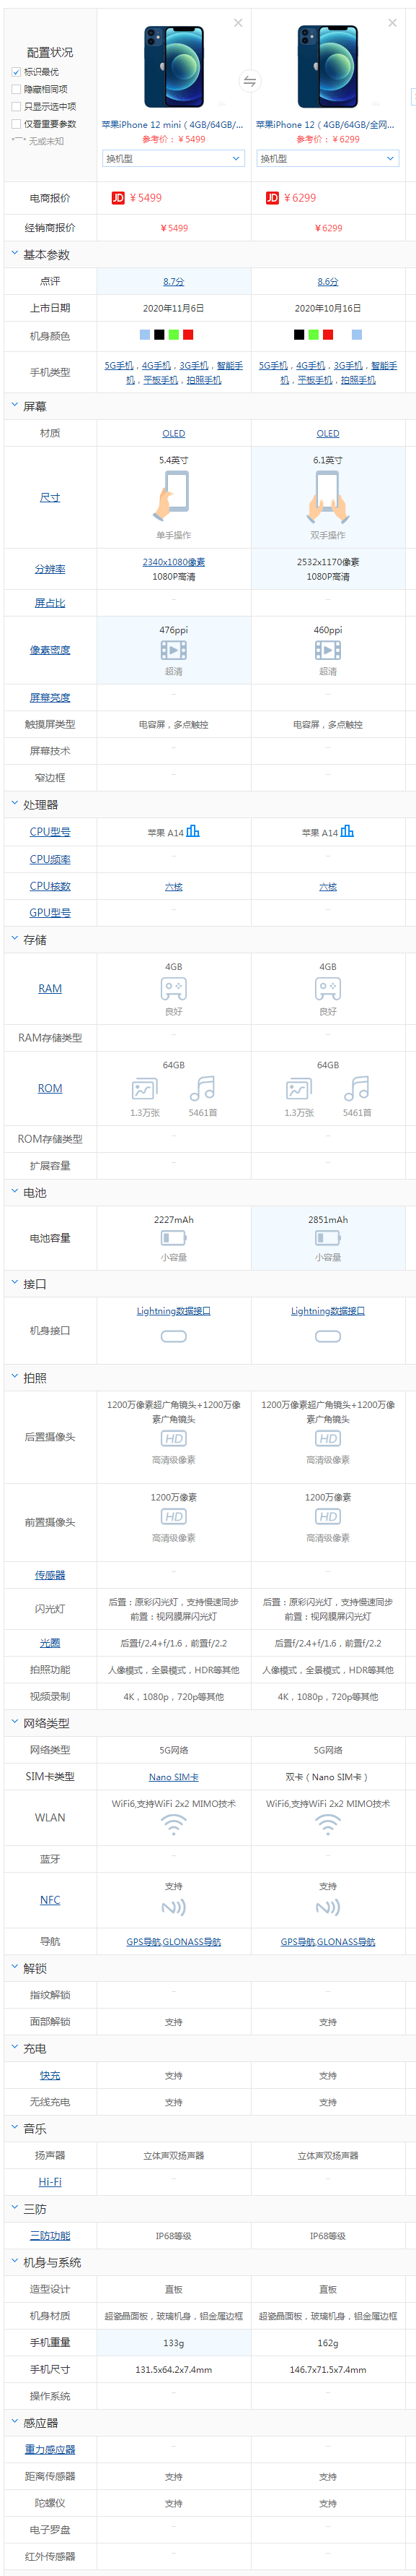Click WiFi signal icon in iPhone 12 mini's WLAN cell
Viewport: 416px width, 2576px height.
click(174, 1825)
